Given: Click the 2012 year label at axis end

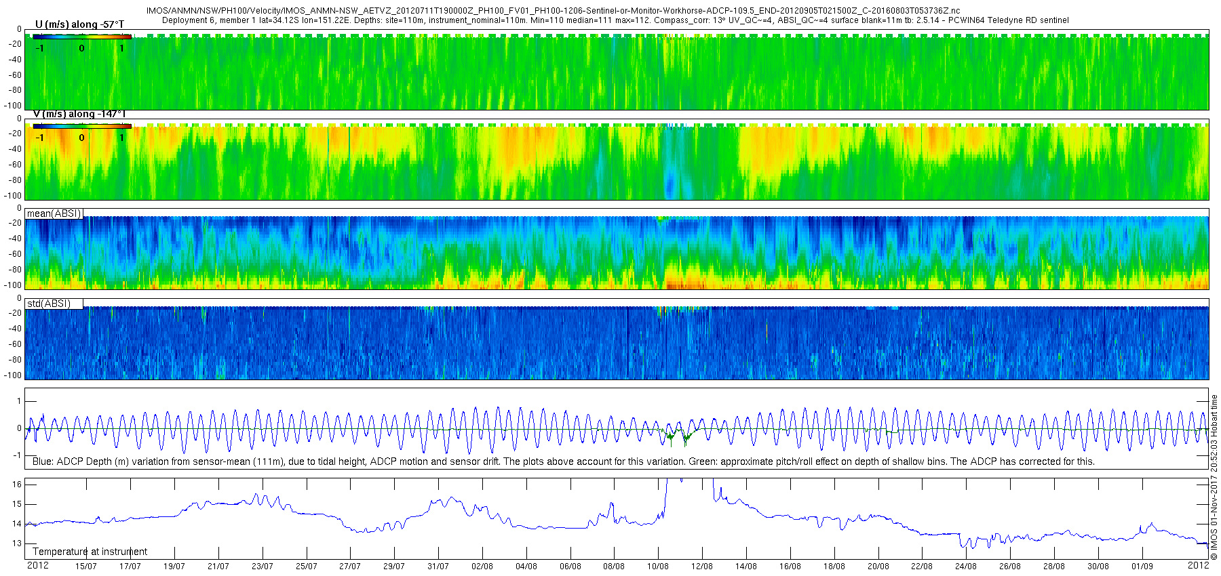Looking at the screenshot, I should click(x=1198, y=564).
